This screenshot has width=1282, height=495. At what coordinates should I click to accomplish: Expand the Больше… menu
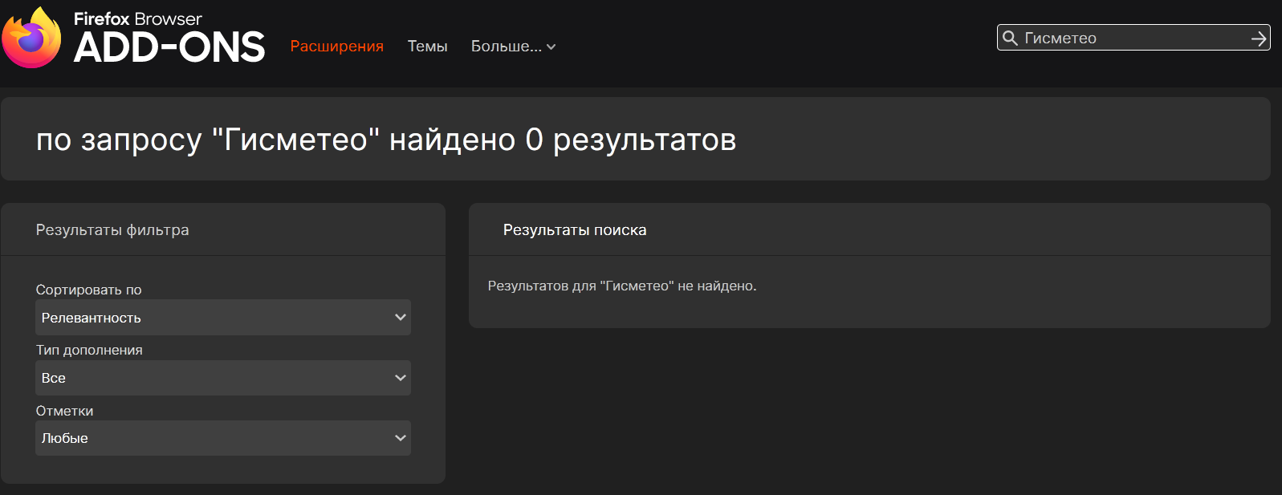[513, 47]
